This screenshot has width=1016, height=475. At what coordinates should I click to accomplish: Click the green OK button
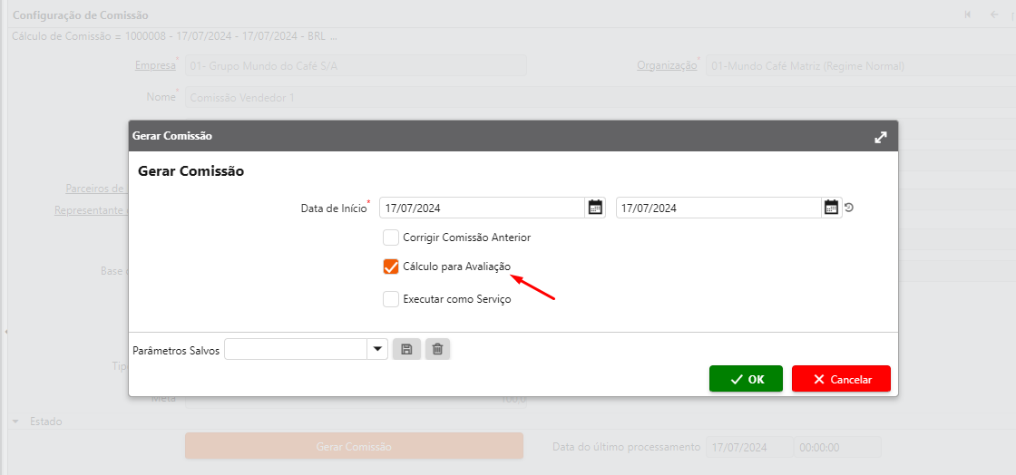pos(746,379)
